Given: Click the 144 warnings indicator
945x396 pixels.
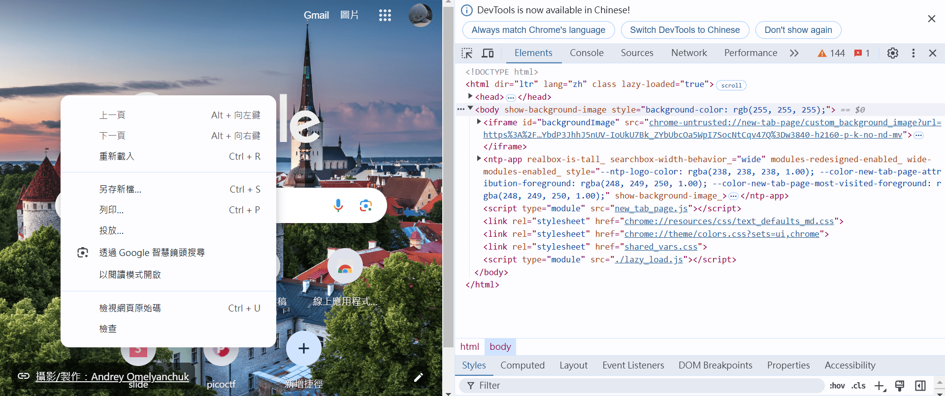Looking at the screenshot, I should coord(831,53).
